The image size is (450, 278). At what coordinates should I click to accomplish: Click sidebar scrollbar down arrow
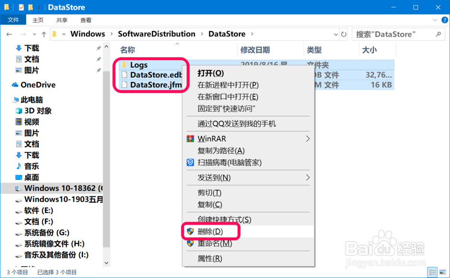[x=107, y=263]
